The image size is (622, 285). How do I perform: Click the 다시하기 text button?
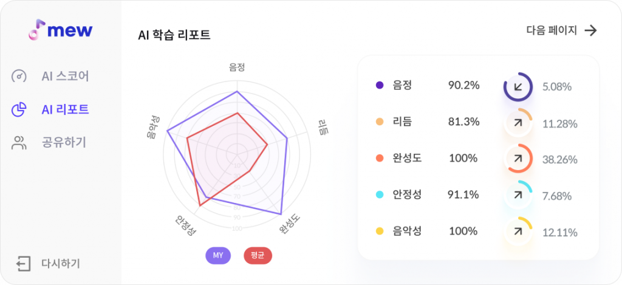tap(61, 264)
